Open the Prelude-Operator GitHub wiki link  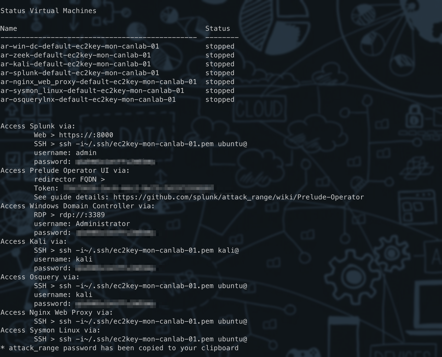[239, 197]
